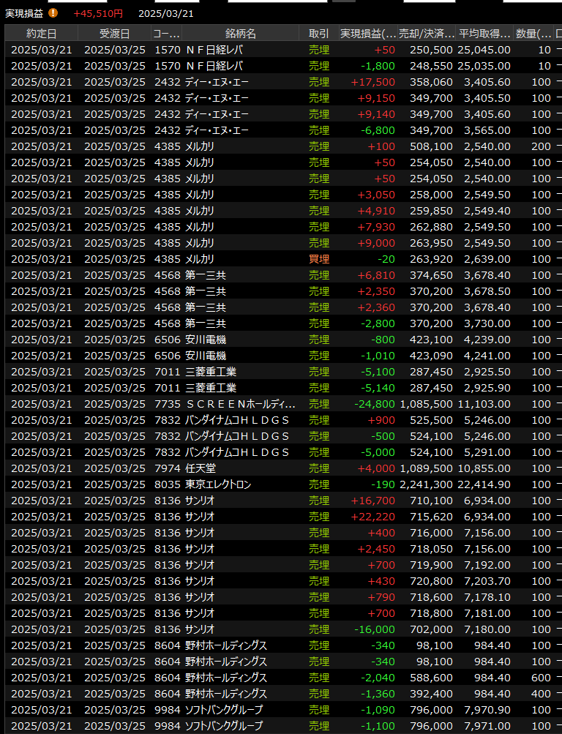The width and height of the screenshot is (562, 734).
Task: Click the 銘柄名 column header
Action: (240, 34)
